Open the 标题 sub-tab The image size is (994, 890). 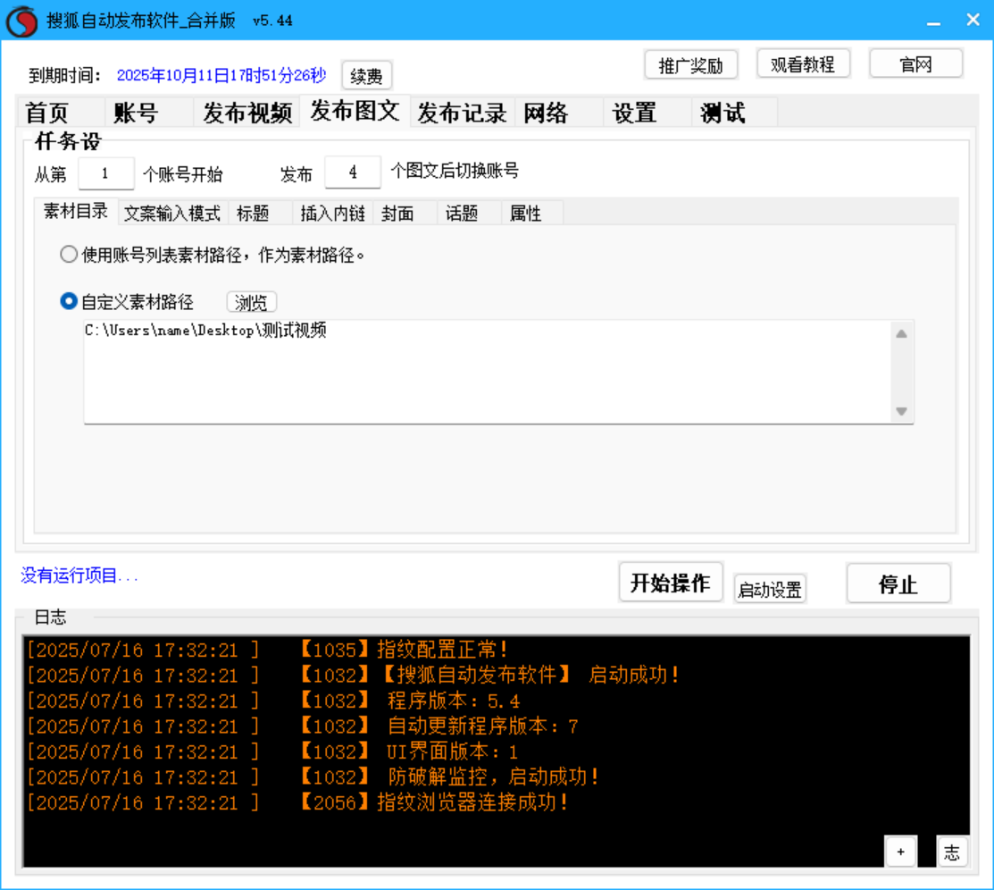pyautogui.click(x=260, y=214)
